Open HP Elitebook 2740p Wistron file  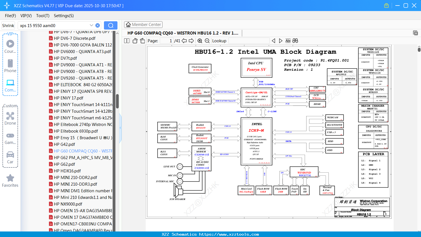(x=80, y=125)
